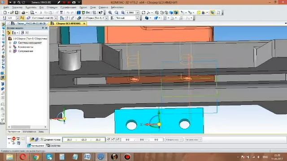287x161 pixels.
Task: Click the blue component operations icon
Action: [x=147, y=18]
